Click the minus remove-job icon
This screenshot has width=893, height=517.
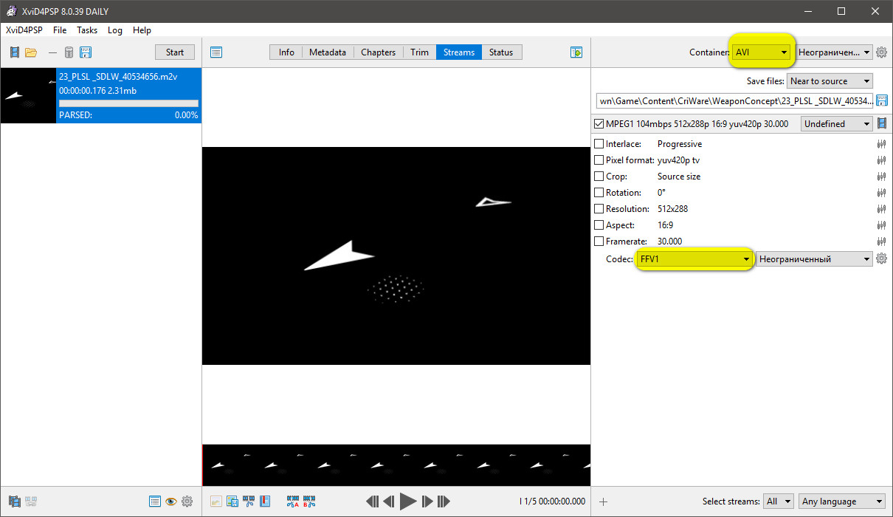(x=52, y=52)
